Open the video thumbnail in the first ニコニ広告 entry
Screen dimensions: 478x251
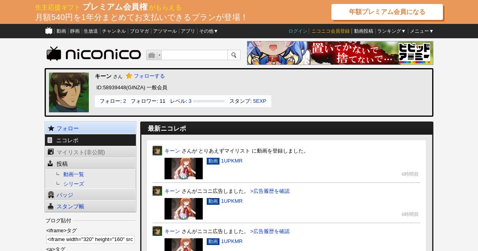click(184, 209)
